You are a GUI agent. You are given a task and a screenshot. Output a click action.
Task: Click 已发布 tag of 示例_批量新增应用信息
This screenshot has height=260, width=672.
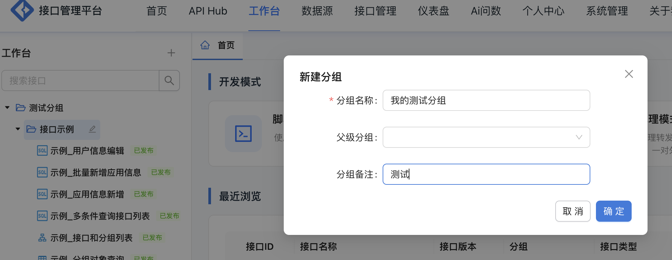tap(161, 173)
